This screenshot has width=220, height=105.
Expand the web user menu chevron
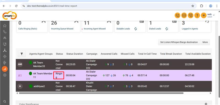point(214,15)
